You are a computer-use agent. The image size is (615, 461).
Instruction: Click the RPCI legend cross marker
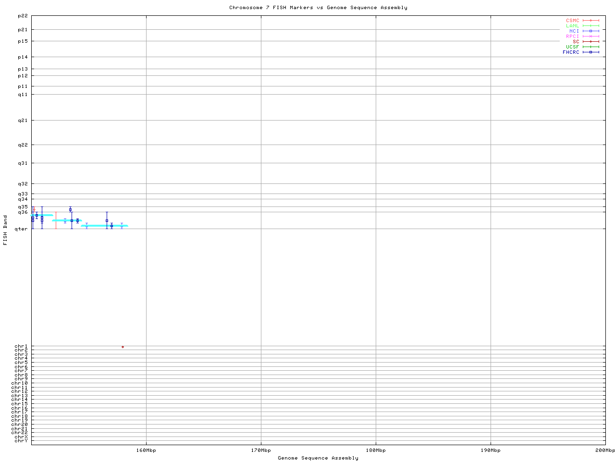(590, 36)
